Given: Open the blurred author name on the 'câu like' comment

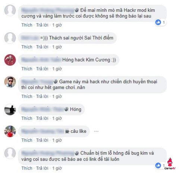Looking at the screenshot, I should point(43,131).
